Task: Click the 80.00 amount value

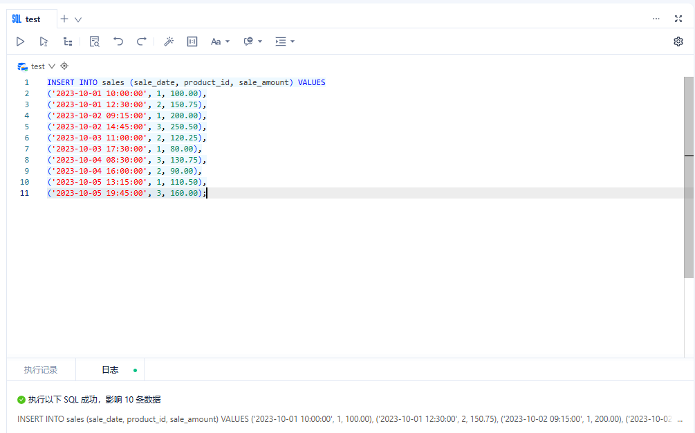Action: click(x=182, y=149)
